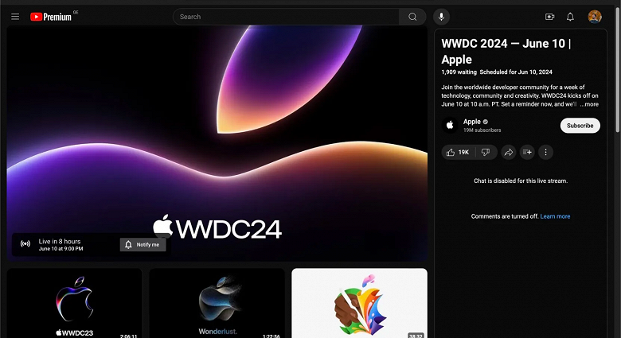Click the 'Live in 8 hours' text
The image size is (621, 338).
tap(60, 241)
